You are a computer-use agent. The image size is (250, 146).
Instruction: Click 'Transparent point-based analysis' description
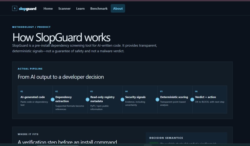coord(173,103)
